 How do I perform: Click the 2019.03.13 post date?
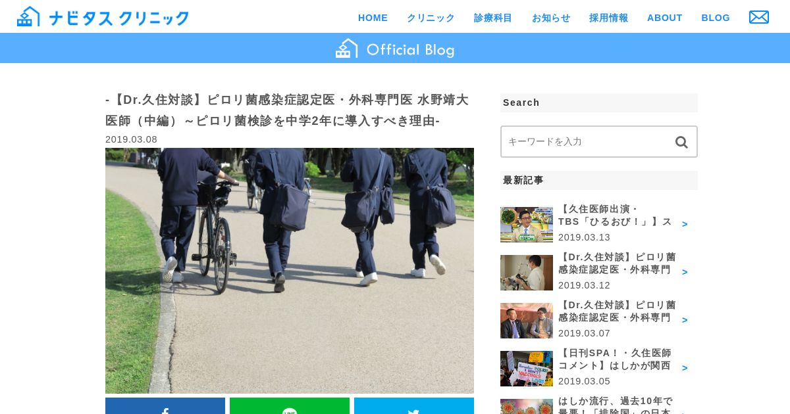pyautogui.click(x=585, y=237)
